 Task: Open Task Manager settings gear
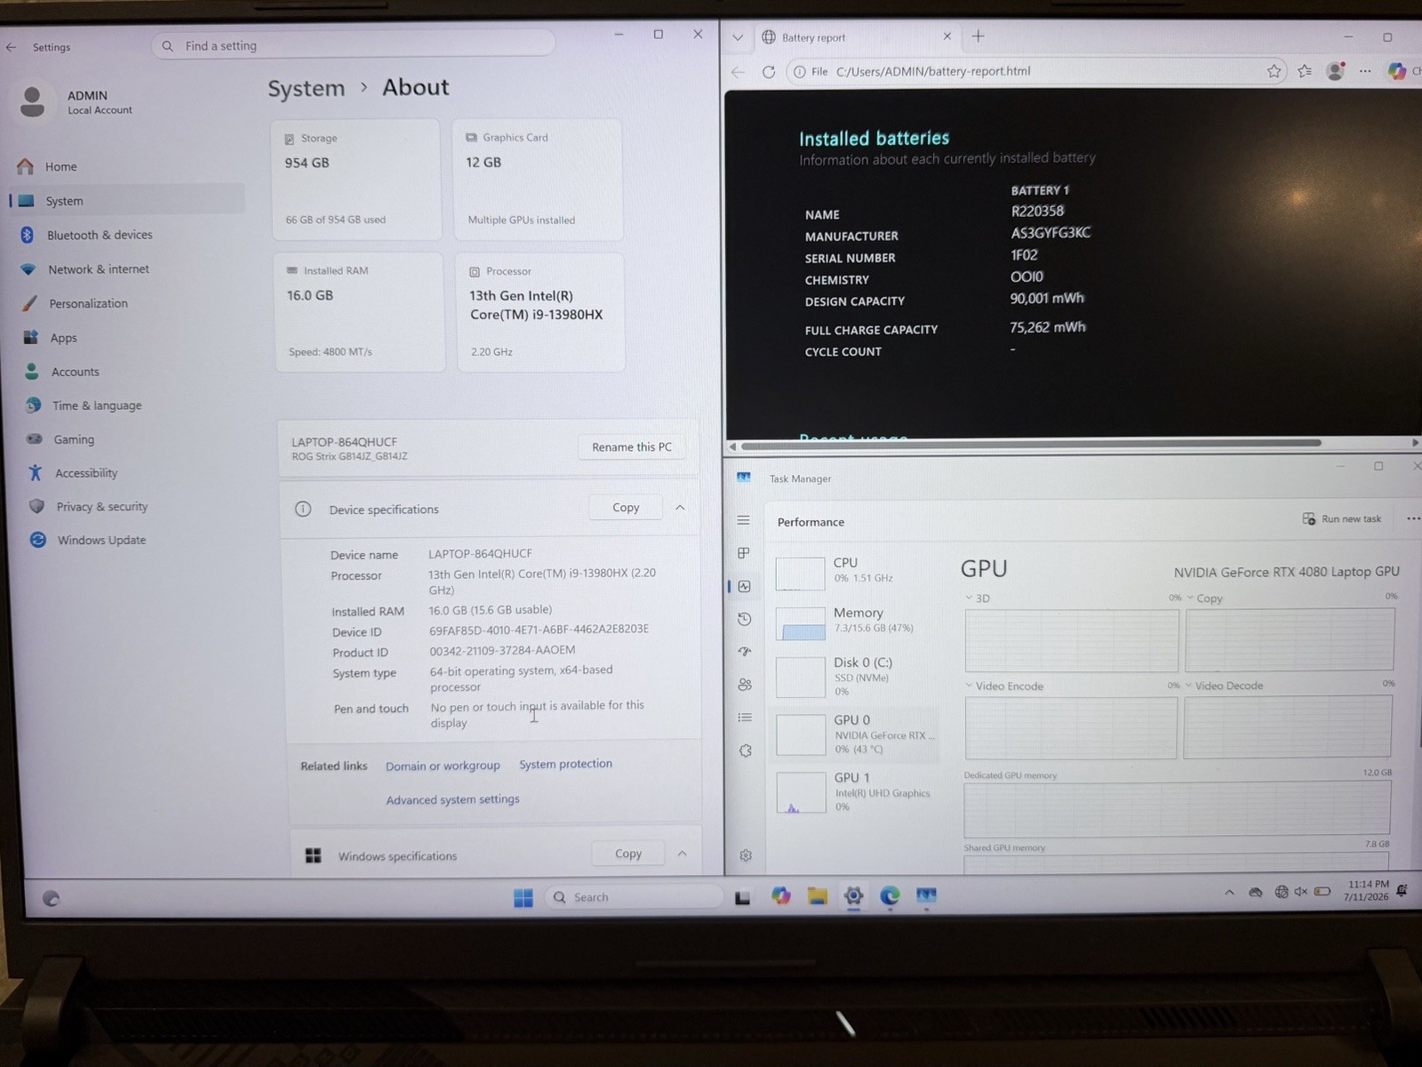tap(746, 855)
